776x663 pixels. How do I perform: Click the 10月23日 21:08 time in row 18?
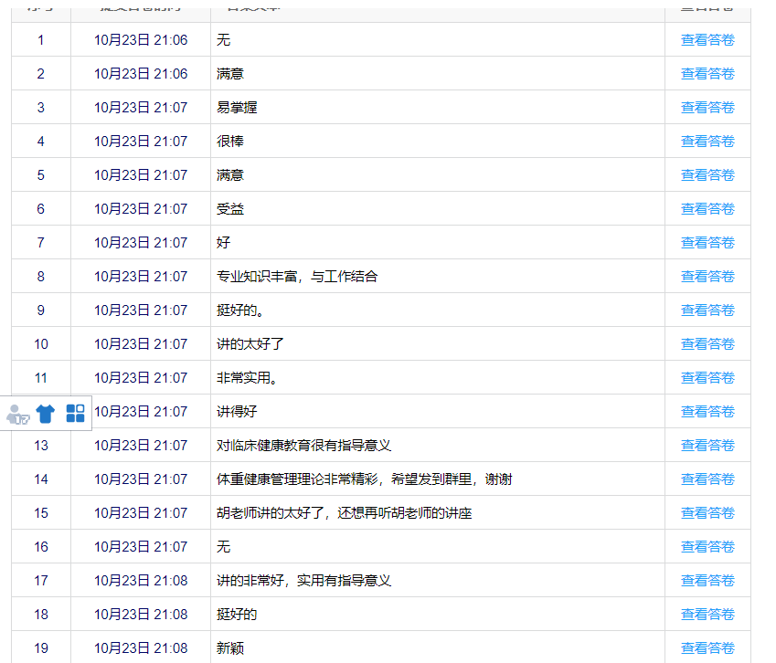click(141, 615)
